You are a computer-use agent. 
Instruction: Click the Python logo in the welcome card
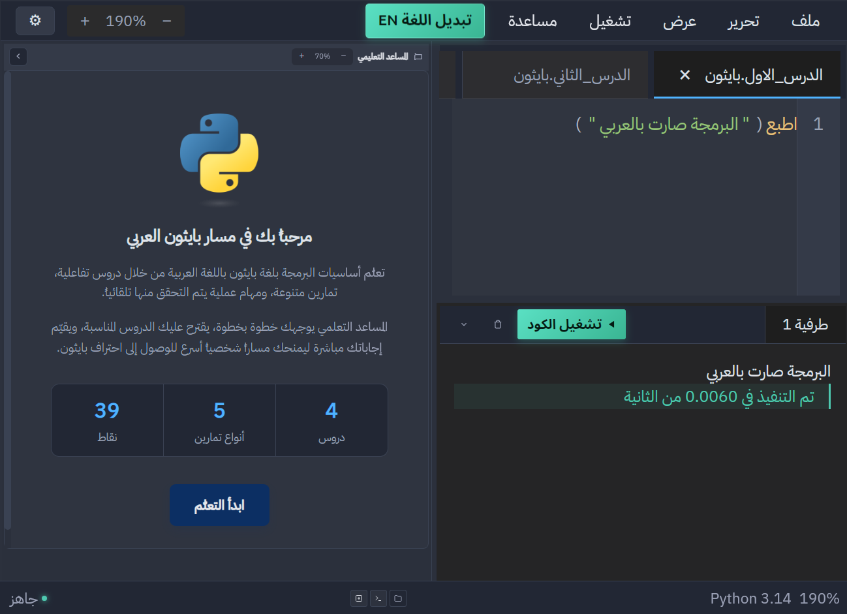click(219, 153)
